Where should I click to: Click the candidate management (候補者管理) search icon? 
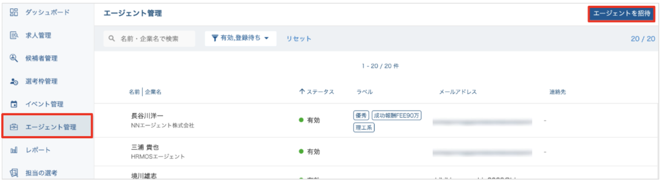pos(14,58)
